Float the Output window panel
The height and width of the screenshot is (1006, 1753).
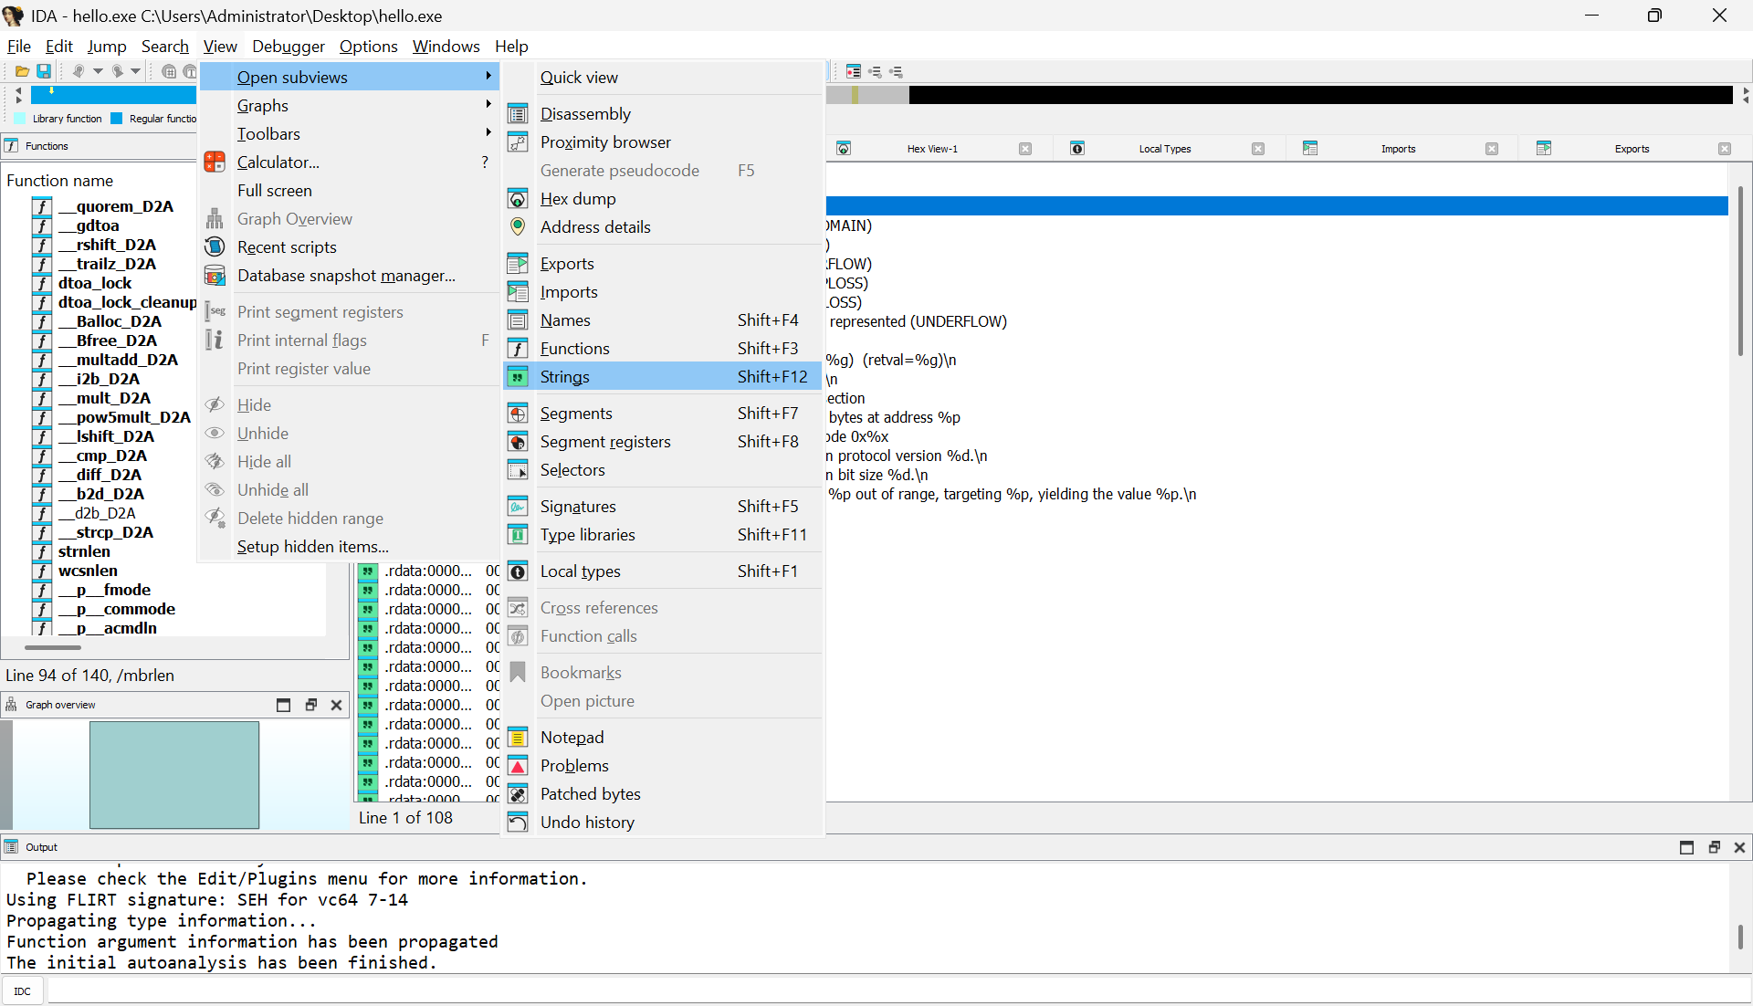point(1714,847)
